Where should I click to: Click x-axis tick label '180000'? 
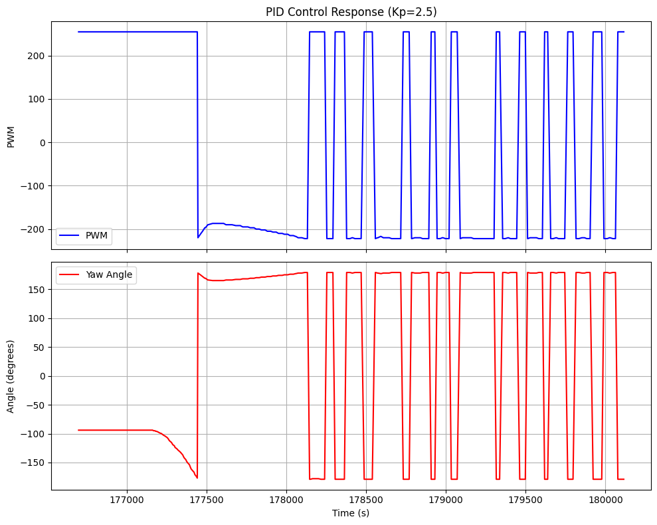(x=605, y=500)
